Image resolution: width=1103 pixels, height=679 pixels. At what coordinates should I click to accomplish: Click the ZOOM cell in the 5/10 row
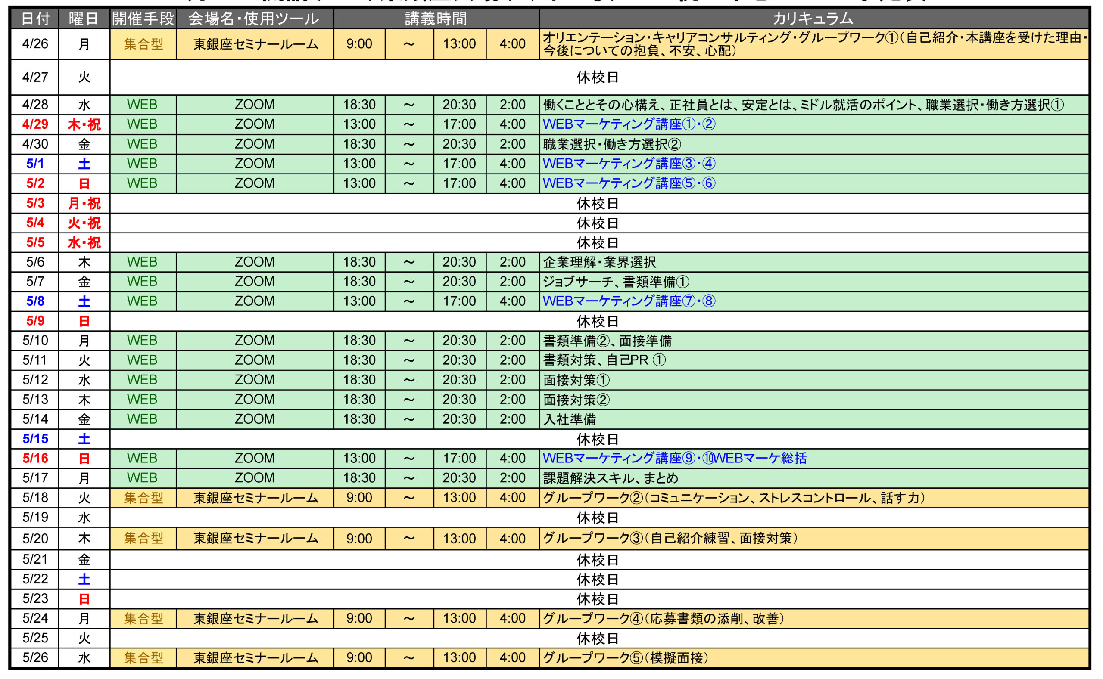point(254,341)
